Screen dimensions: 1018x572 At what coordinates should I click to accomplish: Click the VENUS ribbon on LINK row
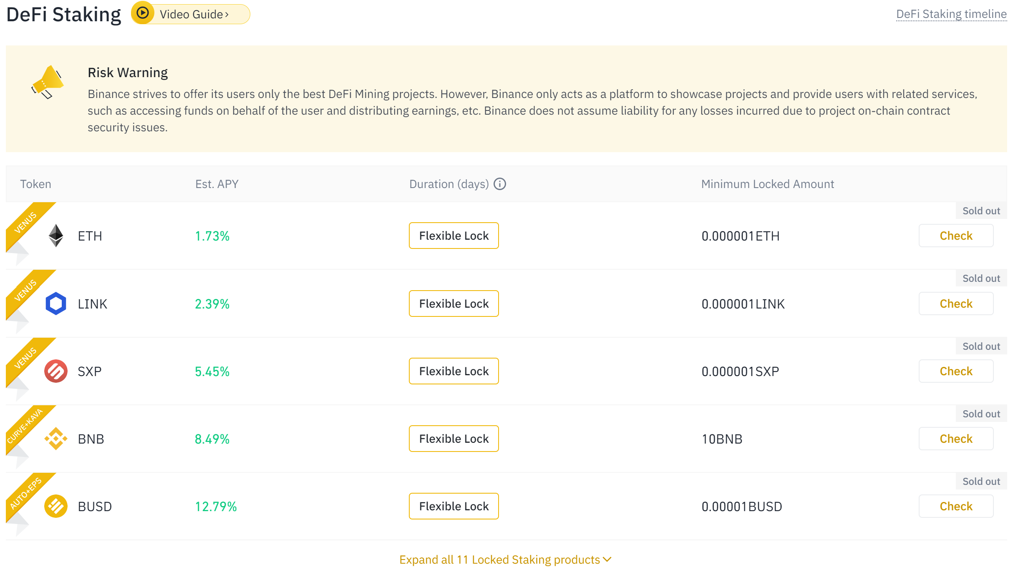click(x=26, y=290)
